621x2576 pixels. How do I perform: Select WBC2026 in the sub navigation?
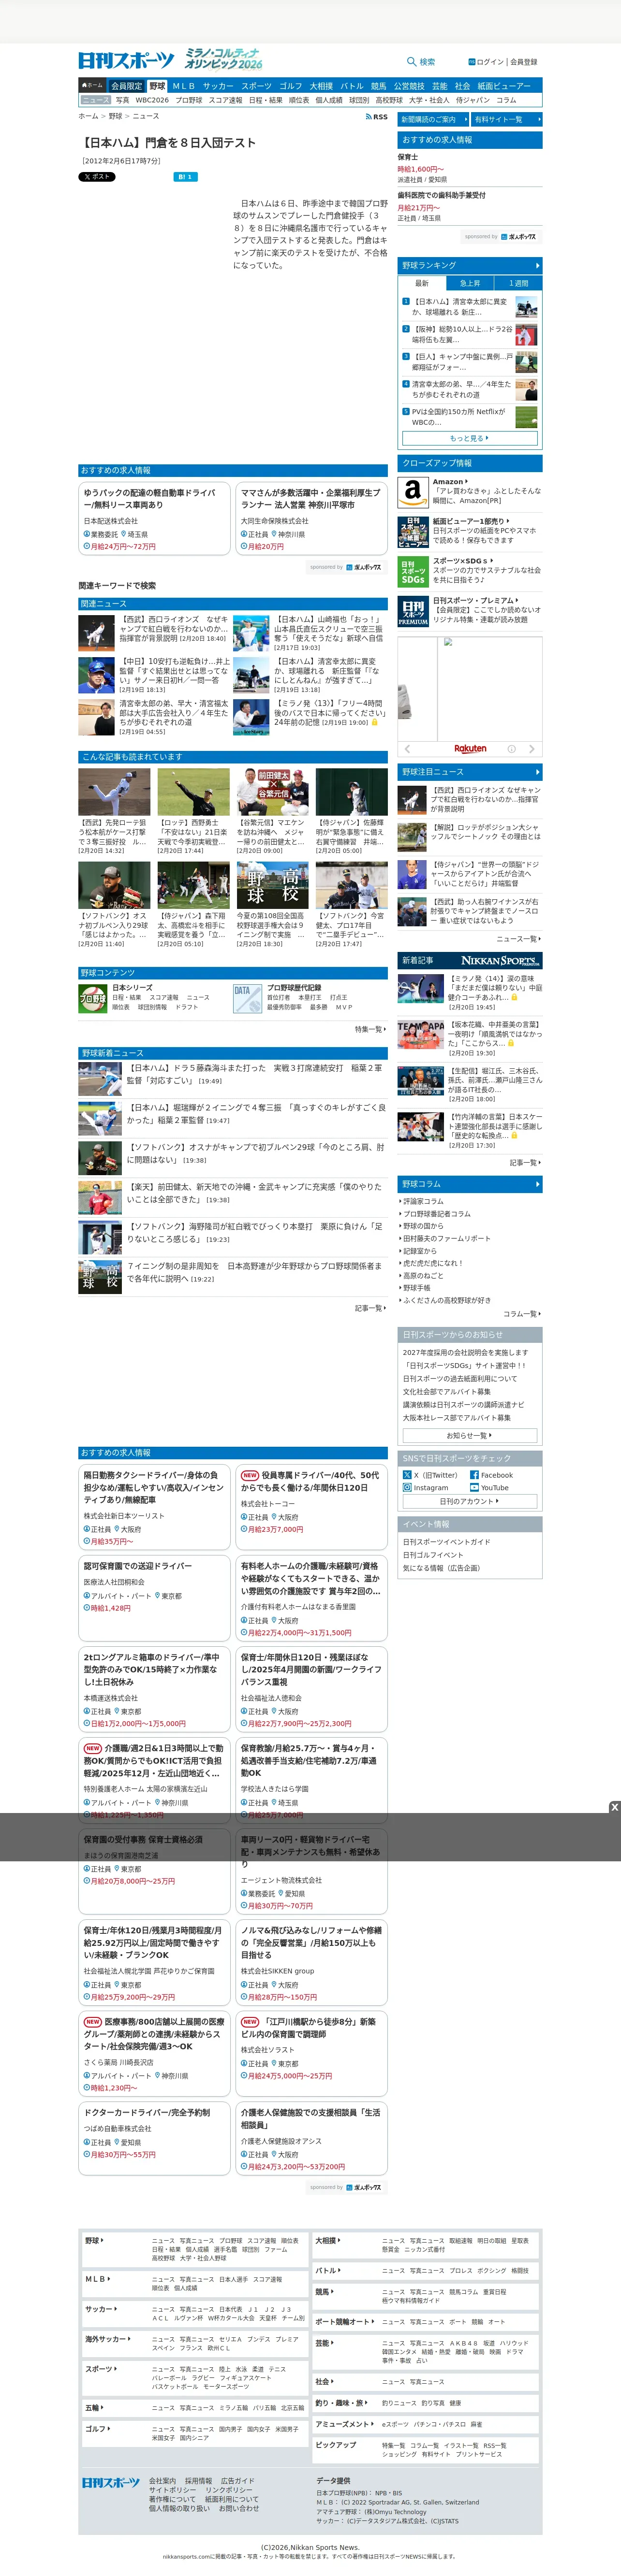click(152, 100)
